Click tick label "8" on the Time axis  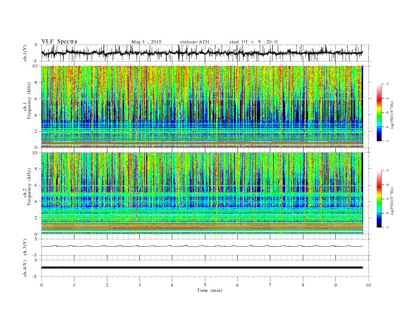click(303, 285)
